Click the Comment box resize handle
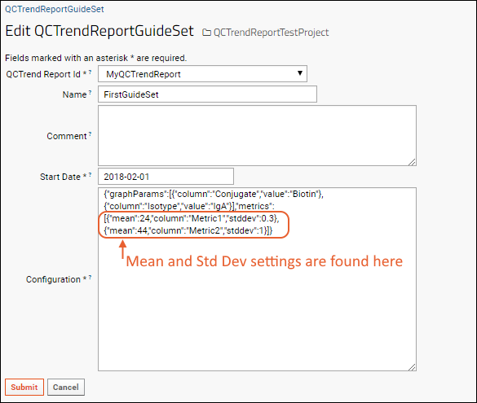The width and height of the screenshot is (477, 403). pos(413,162)
